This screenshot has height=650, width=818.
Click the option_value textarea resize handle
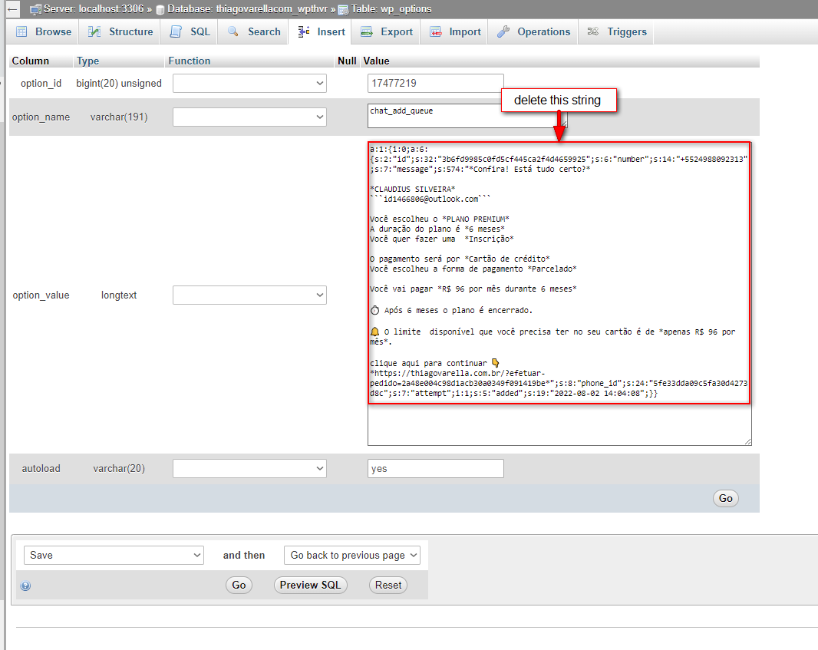747,441
